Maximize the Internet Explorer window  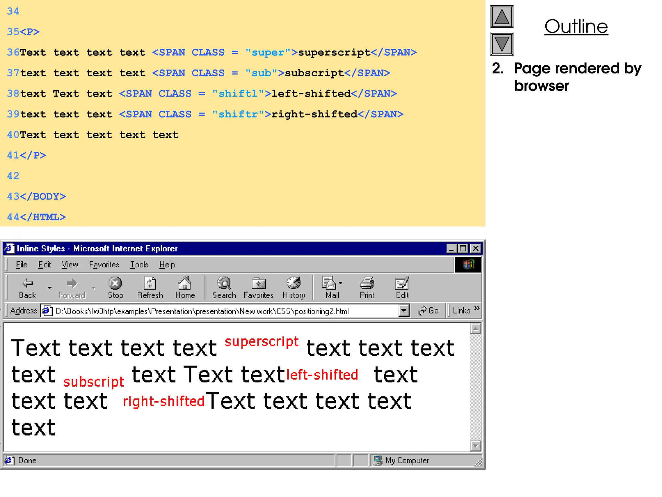click(463, 248)
